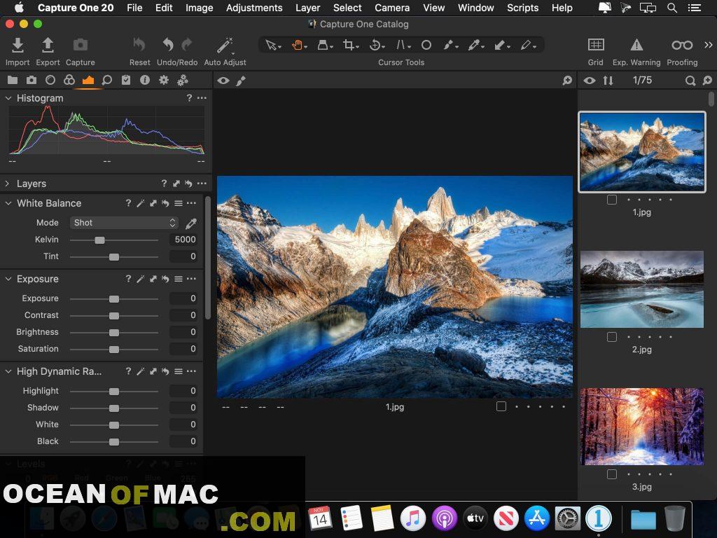Open the Exposure panel presets list
Screen dimensions: 717x538
tap(179, 279)
